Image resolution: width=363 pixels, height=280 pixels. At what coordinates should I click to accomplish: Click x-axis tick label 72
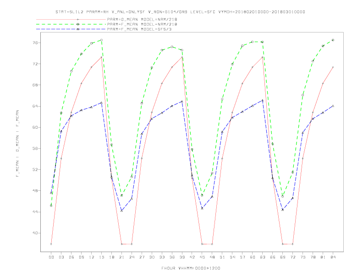coord(293,257)
